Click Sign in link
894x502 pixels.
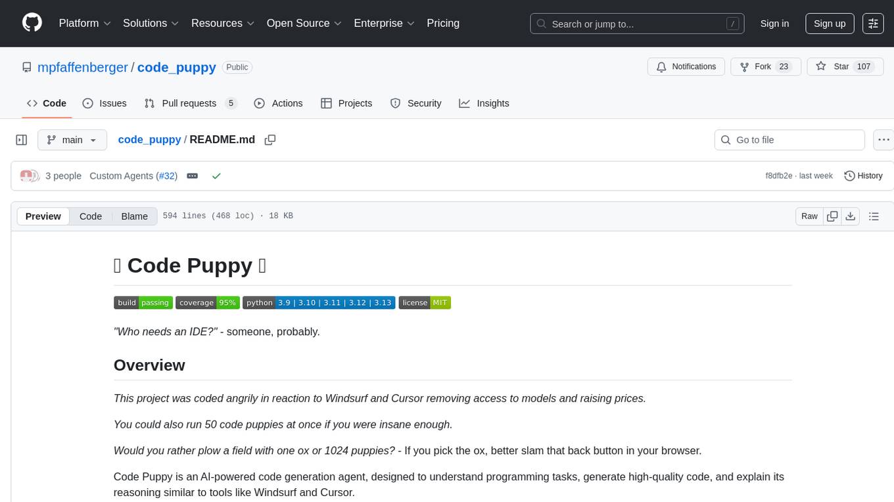[774, 24]
